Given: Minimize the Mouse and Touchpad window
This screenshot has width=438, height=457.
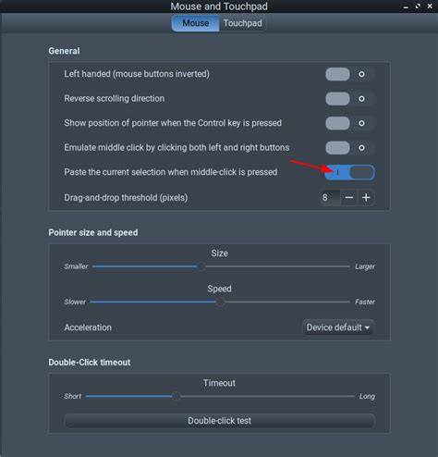Looking at the screenshot, I should (406, 6).
